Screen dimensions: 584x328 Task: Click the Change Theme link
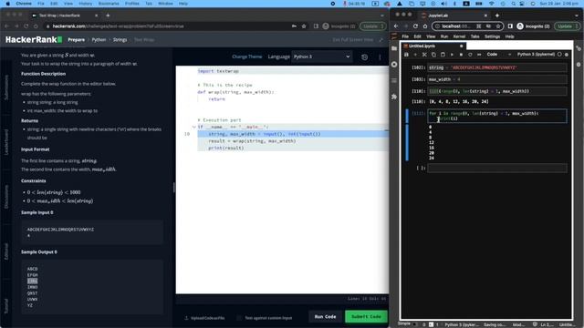247,56
